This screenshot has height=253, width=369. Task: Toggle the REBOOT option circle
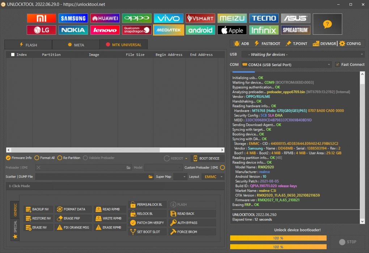(x=167, y=158)
